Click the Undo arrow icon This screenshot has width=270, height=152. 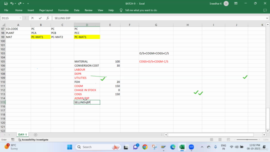12,3
